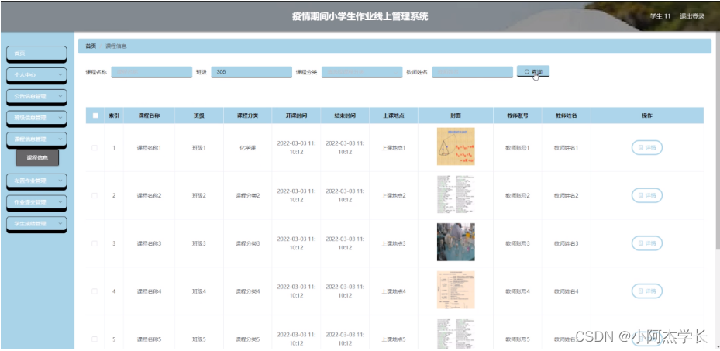Image resolution: width=720 pixels, height=351 pixels.
Task: Expand the 作业提交管理 sidebar menu
Action: click(36, 202)
